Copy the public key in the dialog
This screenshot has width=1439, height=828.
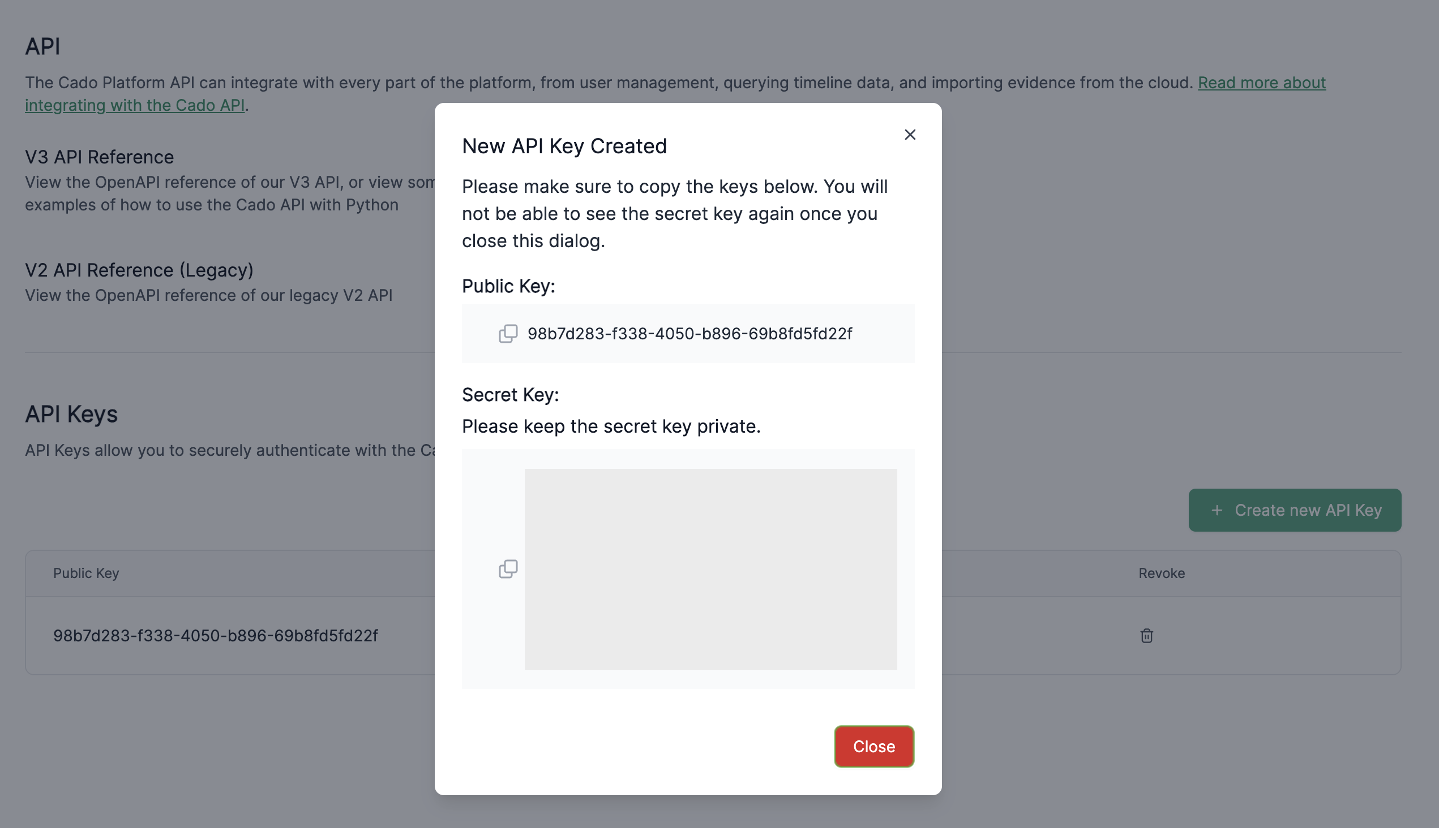[508, 333]
